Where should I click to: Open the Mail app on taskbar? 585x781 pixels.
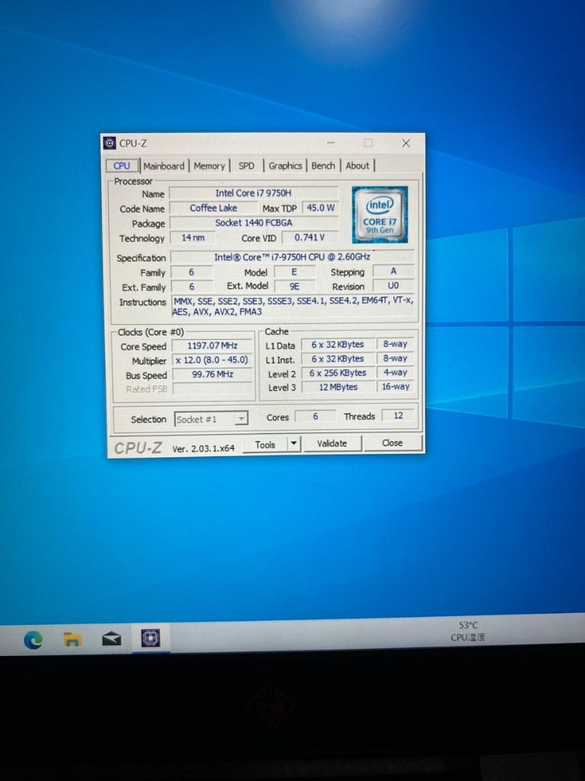pyautogui.click(x=111, y=638)
